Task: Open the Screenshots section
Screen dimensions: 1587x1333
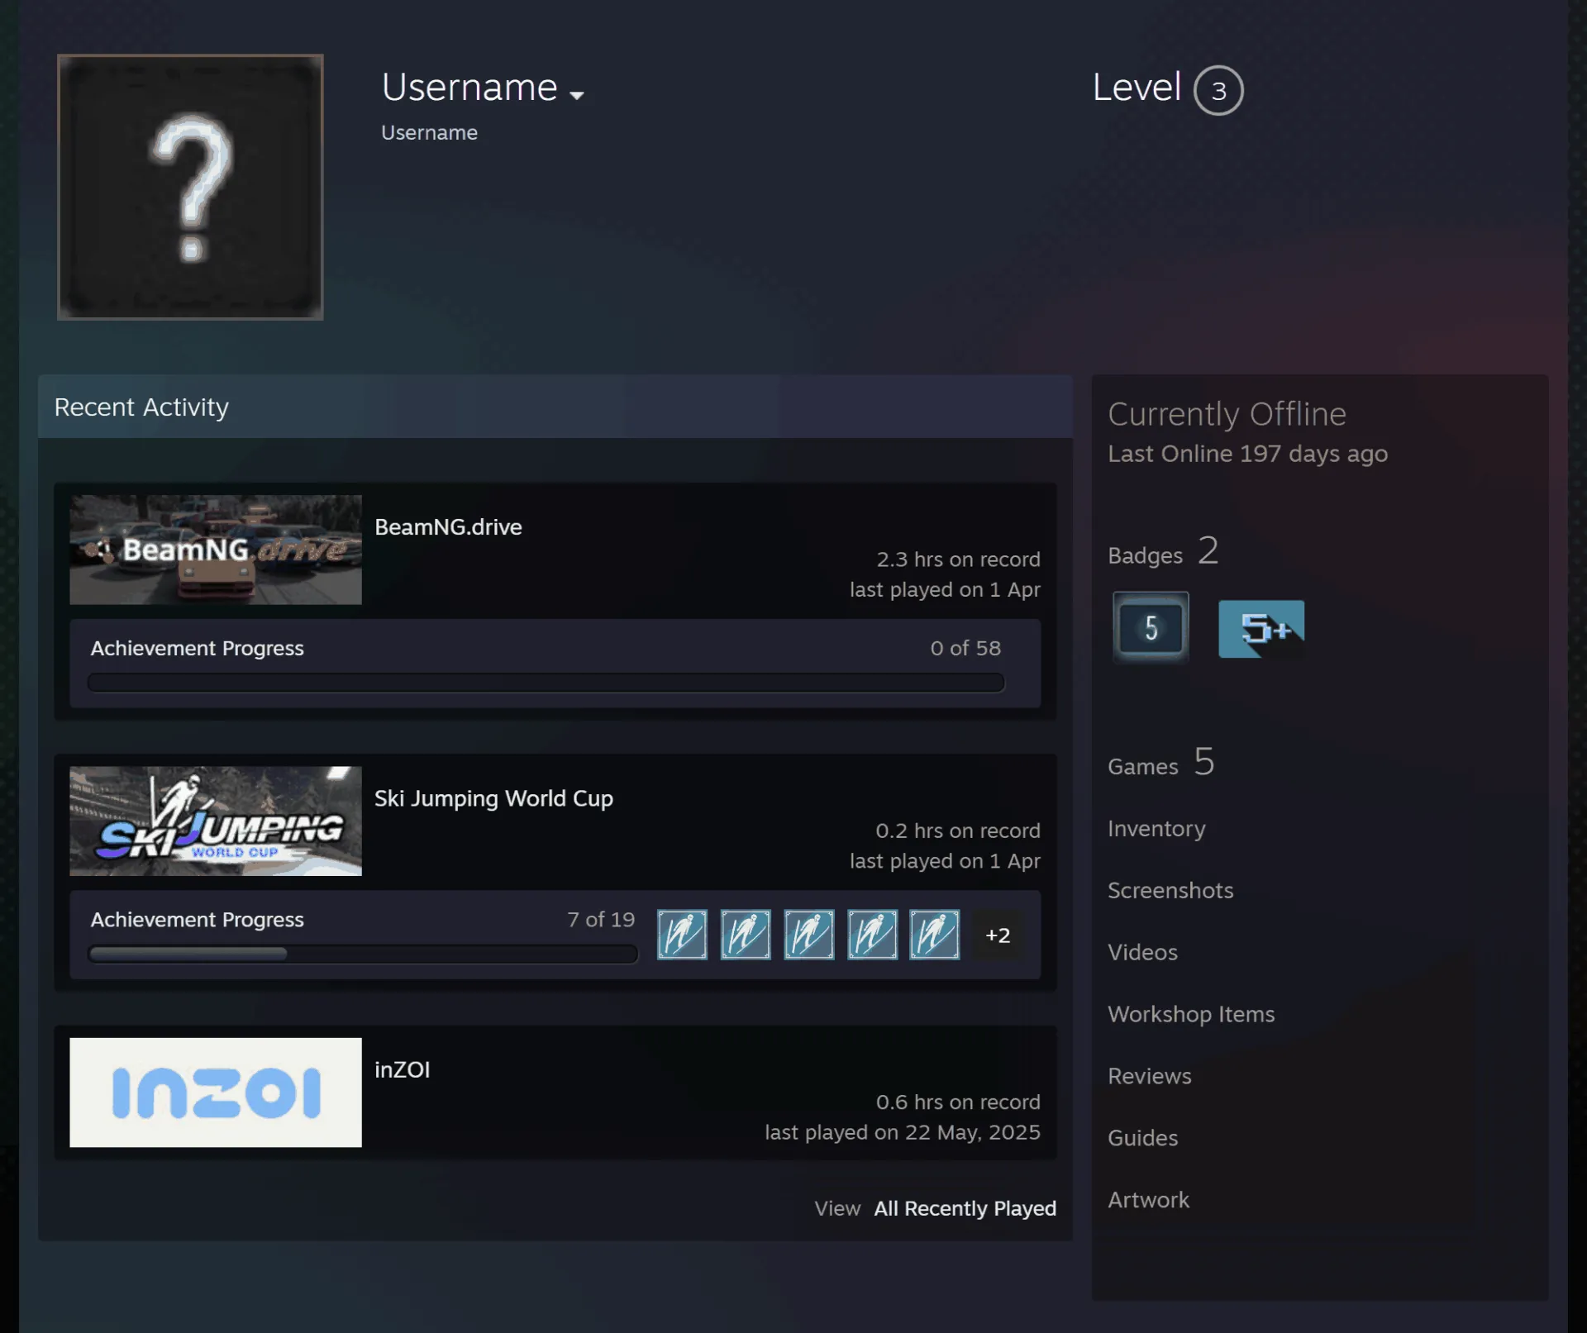Action: pos(1170,890)
